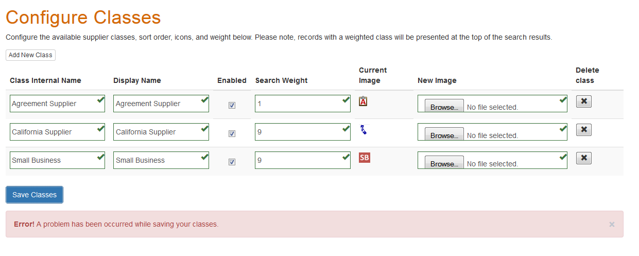This screenshot has width=639, height=256.
Task: Delete the Agreement Supplier class
Action: click(x=583, y=101)
